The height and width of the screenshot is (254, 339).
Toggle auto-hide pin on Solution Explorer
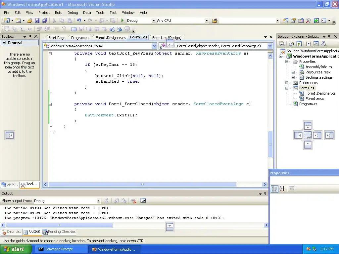click(329, 36)
